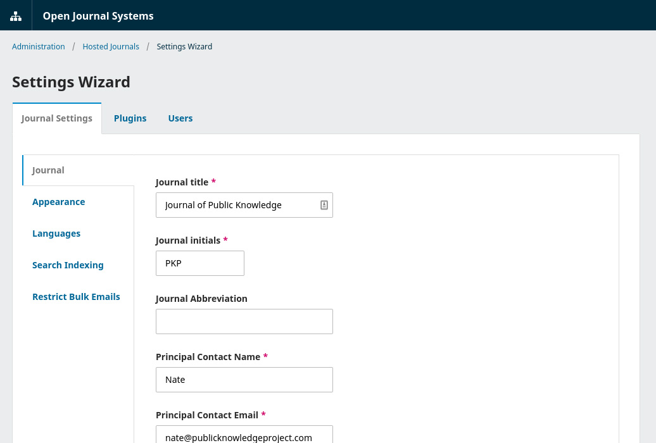Viewport: 656px width, 443px height.
Task: Open the Search Indexing section
Action: click(68, 265)
